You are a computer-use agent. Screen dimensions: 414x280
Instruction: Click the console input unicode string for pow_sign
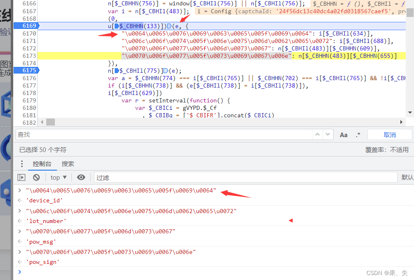pos(111,252)
